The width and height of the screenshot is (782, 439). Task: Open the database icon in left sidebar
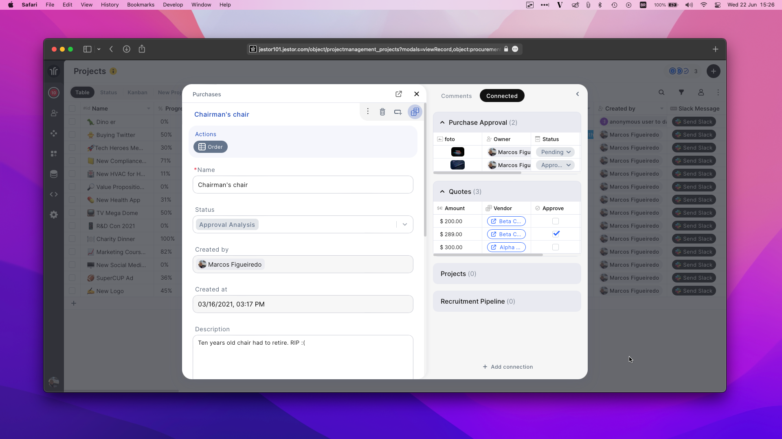click(54, 174)
